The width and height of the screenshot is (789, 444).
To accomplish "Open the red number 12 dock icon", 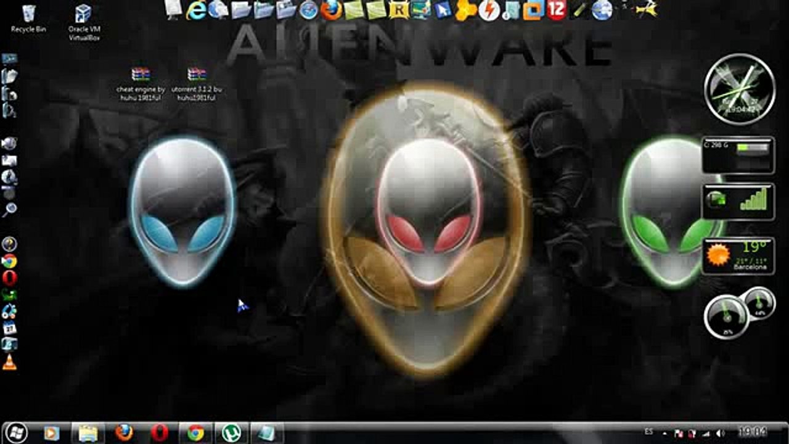I will coord(557,10).
